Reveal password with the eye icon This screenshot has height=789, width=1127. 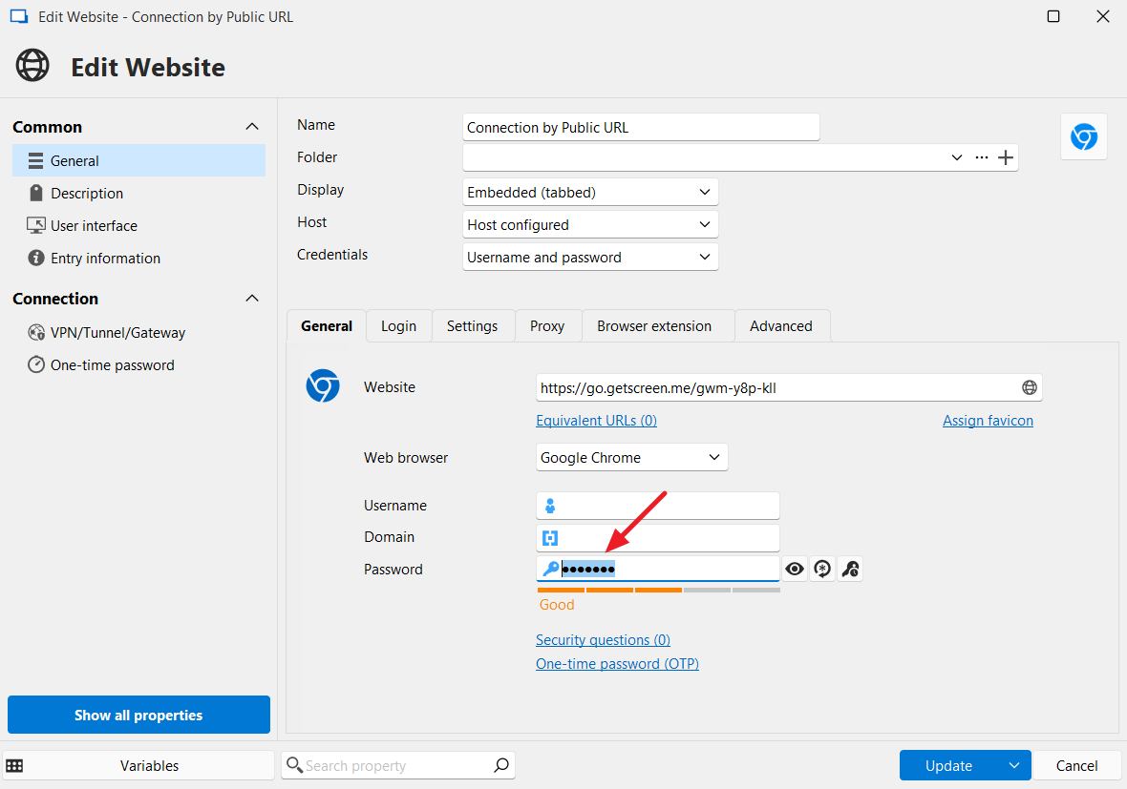click(794, 570)
